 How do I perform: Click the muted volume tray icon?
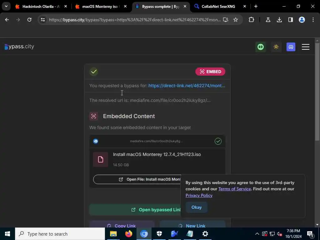click(279, 234)
